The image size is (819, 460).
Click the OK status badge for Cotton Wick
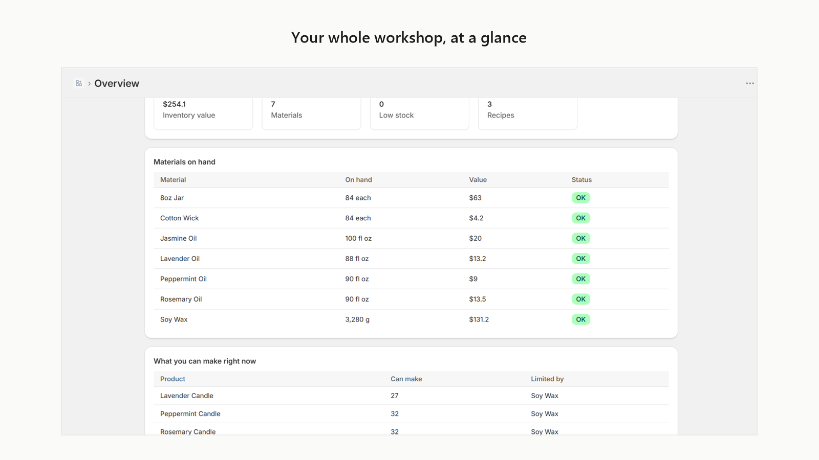pos(580,218)
